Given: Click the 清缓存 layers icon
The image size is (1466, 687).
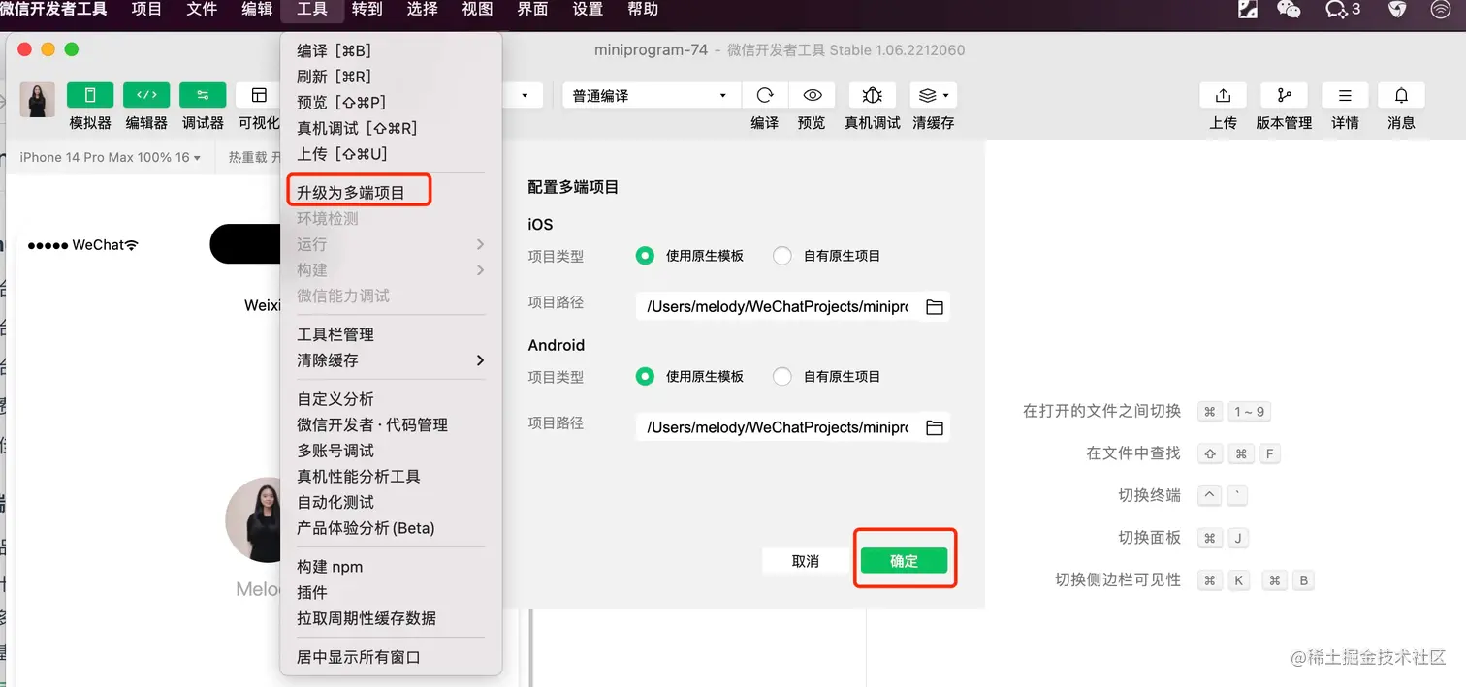Looking at the screenshot, I should [928, 95].
